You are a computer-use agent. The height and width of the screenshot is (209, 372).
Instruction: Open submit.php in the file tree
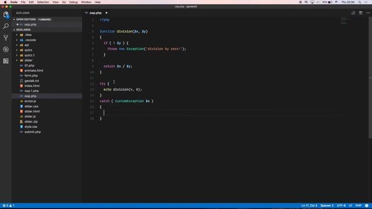click(x=33, y=132)
